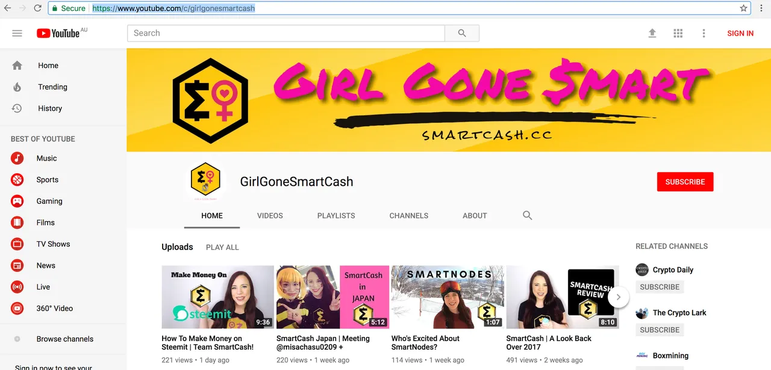Click the TV Shows category icon

[17, 244]
